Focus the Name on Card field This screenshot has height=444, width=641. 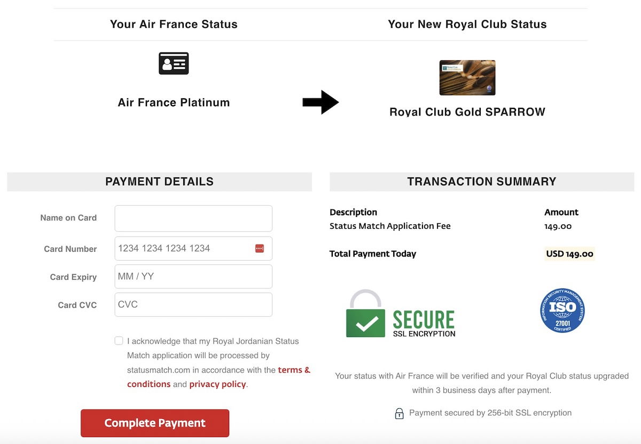[193, 219]
